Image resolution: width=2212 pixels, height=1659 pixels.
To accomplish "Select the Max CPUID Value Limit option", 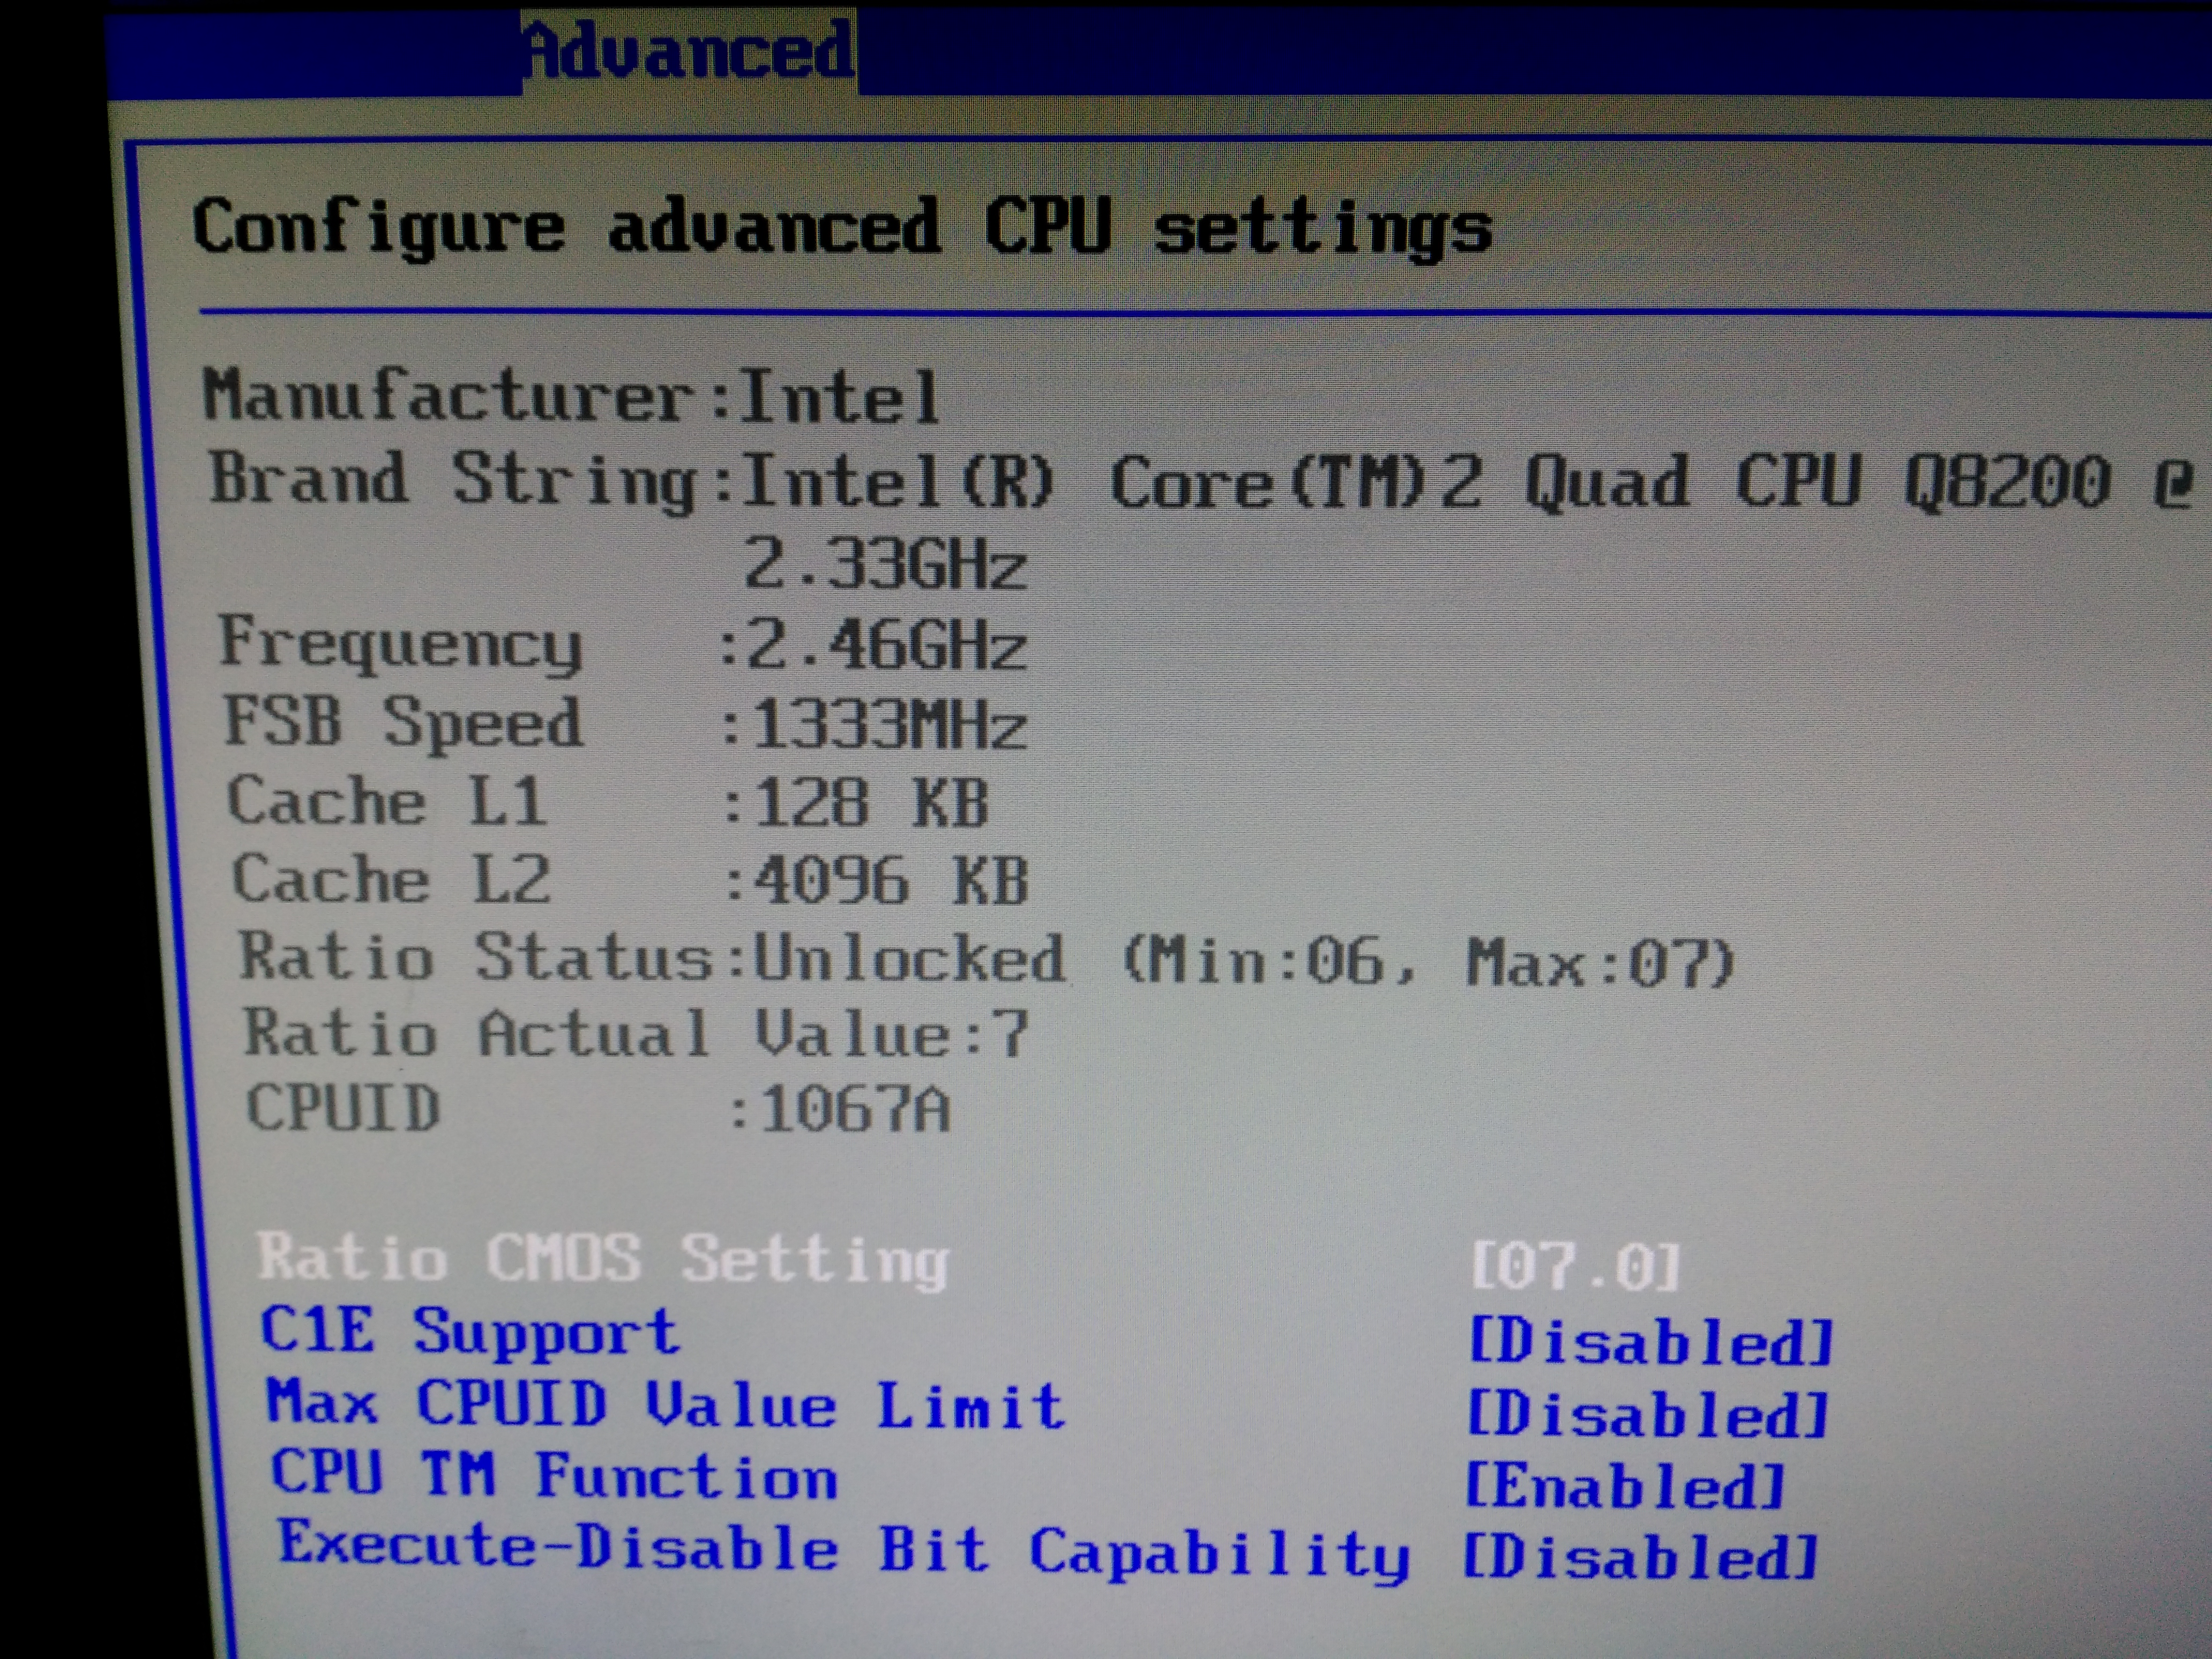I will pyautogui.click(x=665, y=1405).
